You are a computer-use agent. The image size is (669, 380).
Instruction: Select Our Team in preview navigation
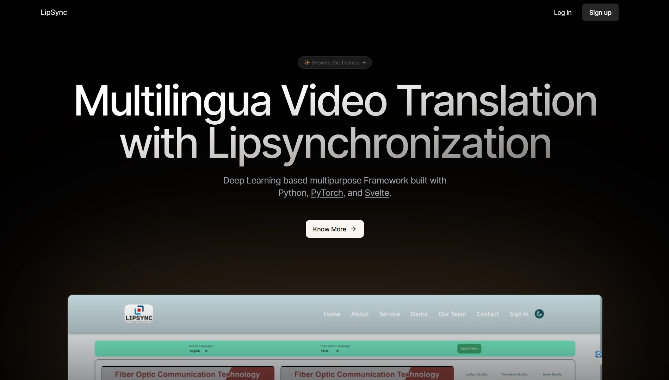tap(452, 314)
